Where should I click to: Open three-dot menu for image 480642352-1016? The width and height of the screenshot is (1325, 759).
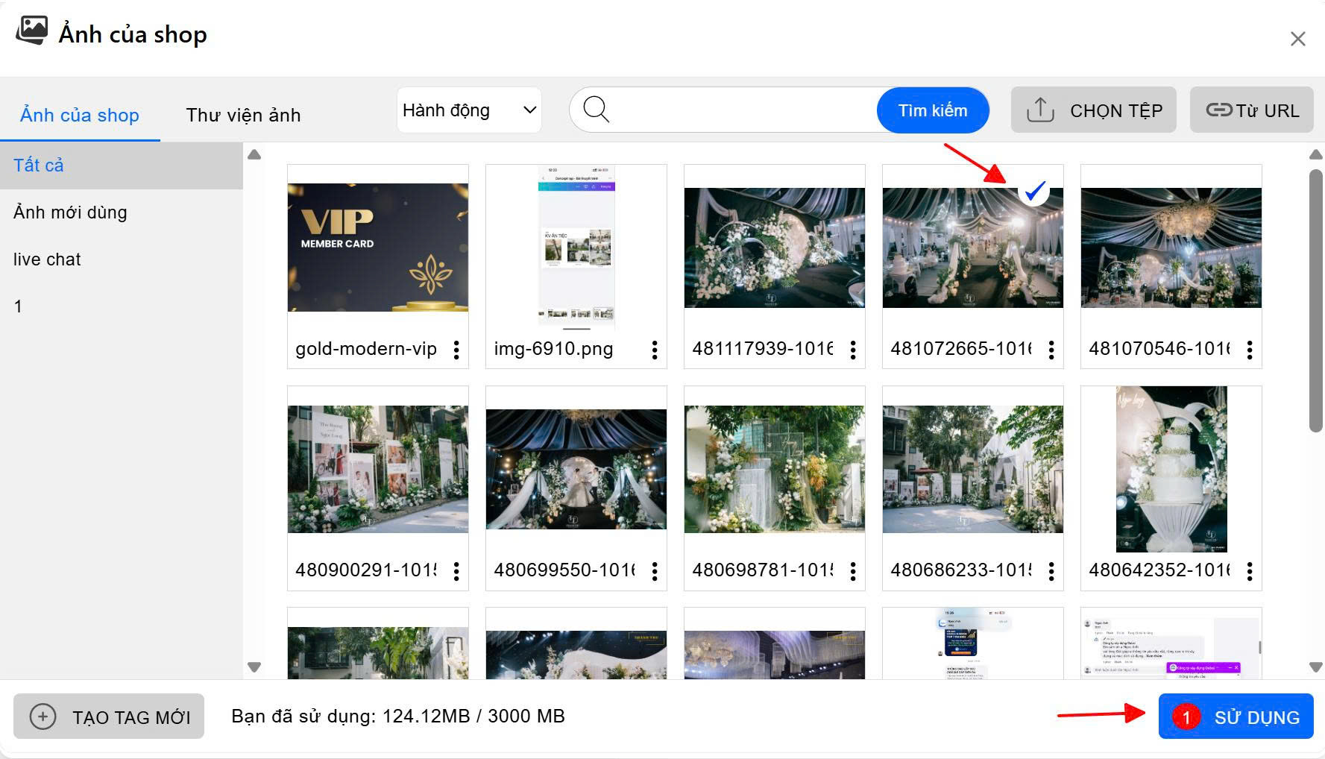pos(1250,571)
